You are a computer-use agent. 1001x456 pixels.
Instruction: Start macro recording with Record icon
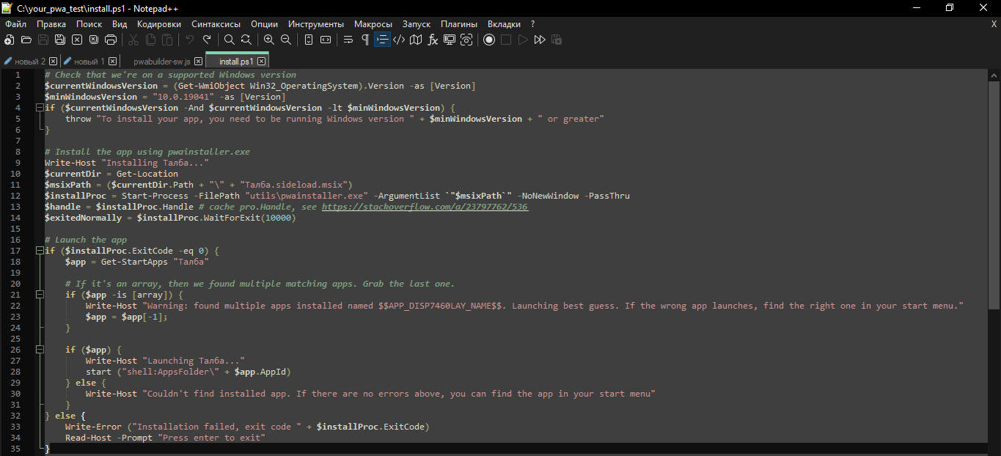point(489,40)
